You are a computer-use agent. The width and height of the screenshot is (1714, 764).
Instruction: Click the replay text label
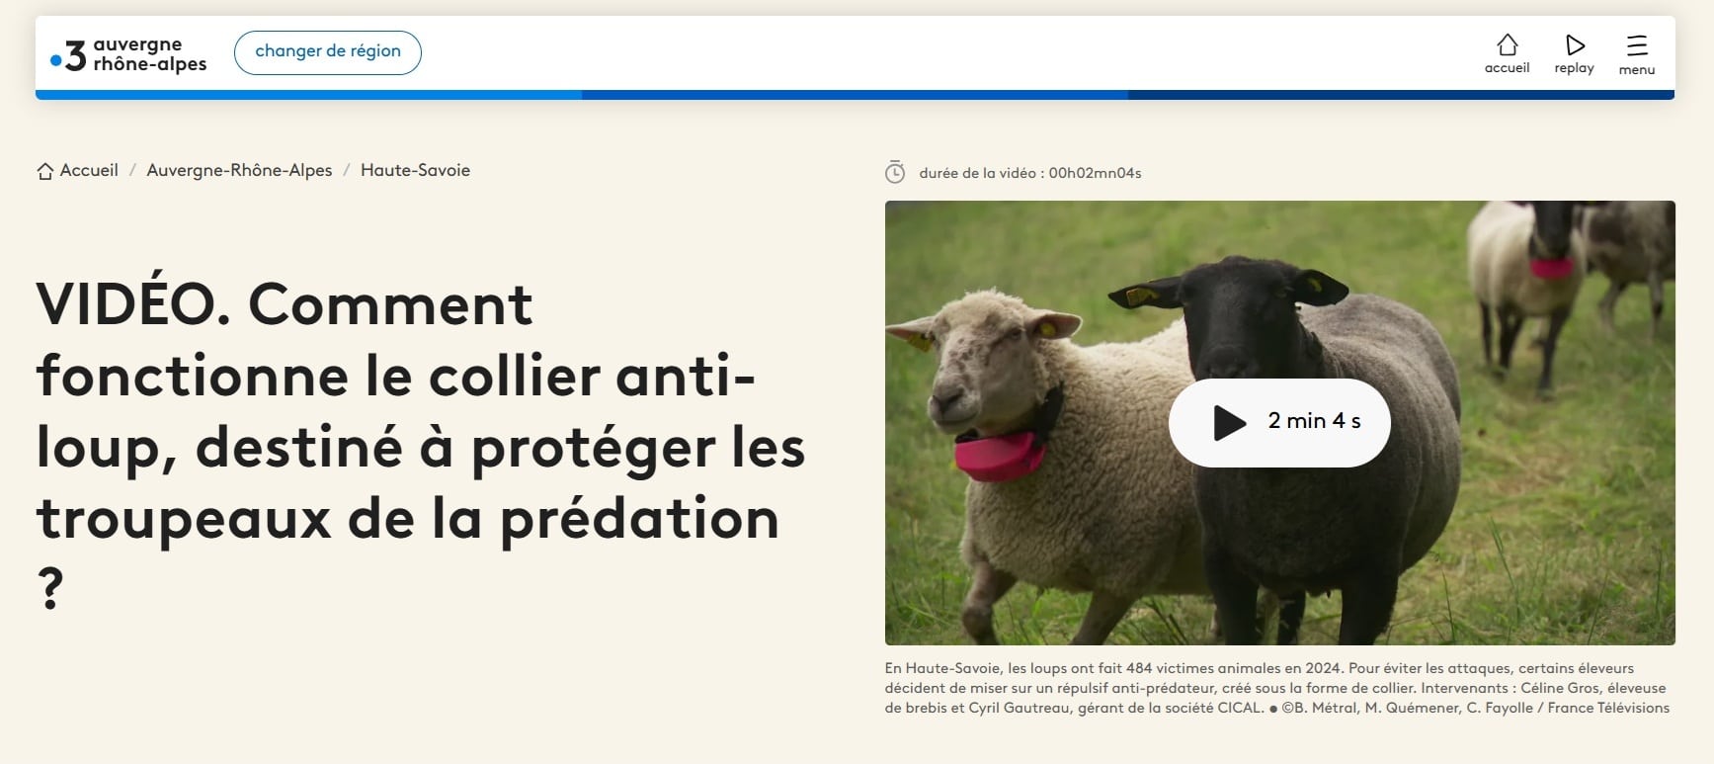click(1574, 68)
